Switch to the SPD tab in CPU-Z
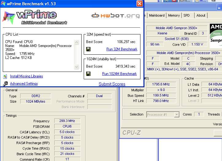222x161 pixels. [186, 15]
